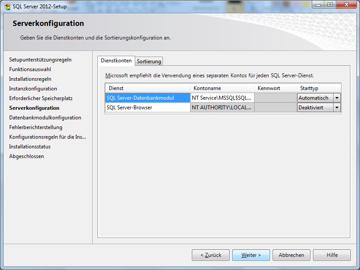Click Installationsregeln in the step list
This screenshot has width=360, height=270.
(x=30, y=79)
